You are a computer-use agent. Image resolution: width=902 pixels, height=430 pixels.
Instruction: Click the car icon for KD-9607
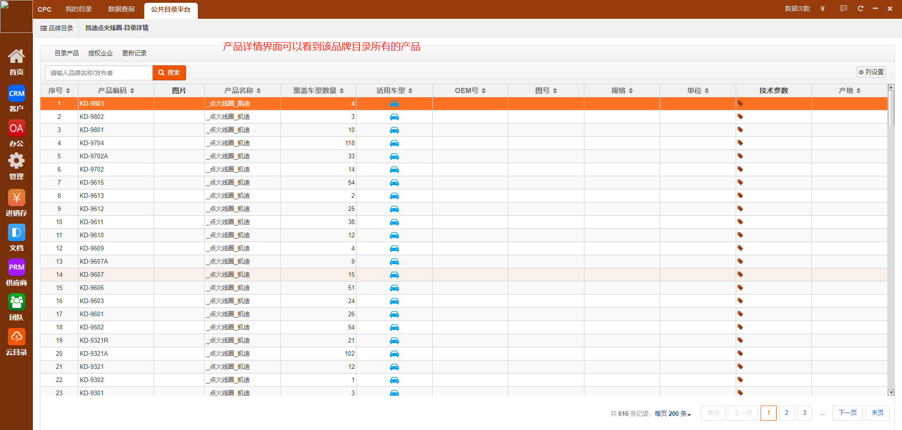(x=394, y=274)
